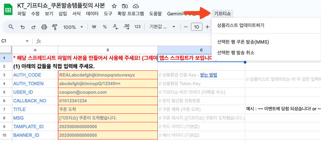
Task: Open the 받는 방법 hyperlink
Action: click(x=209, y=75)
